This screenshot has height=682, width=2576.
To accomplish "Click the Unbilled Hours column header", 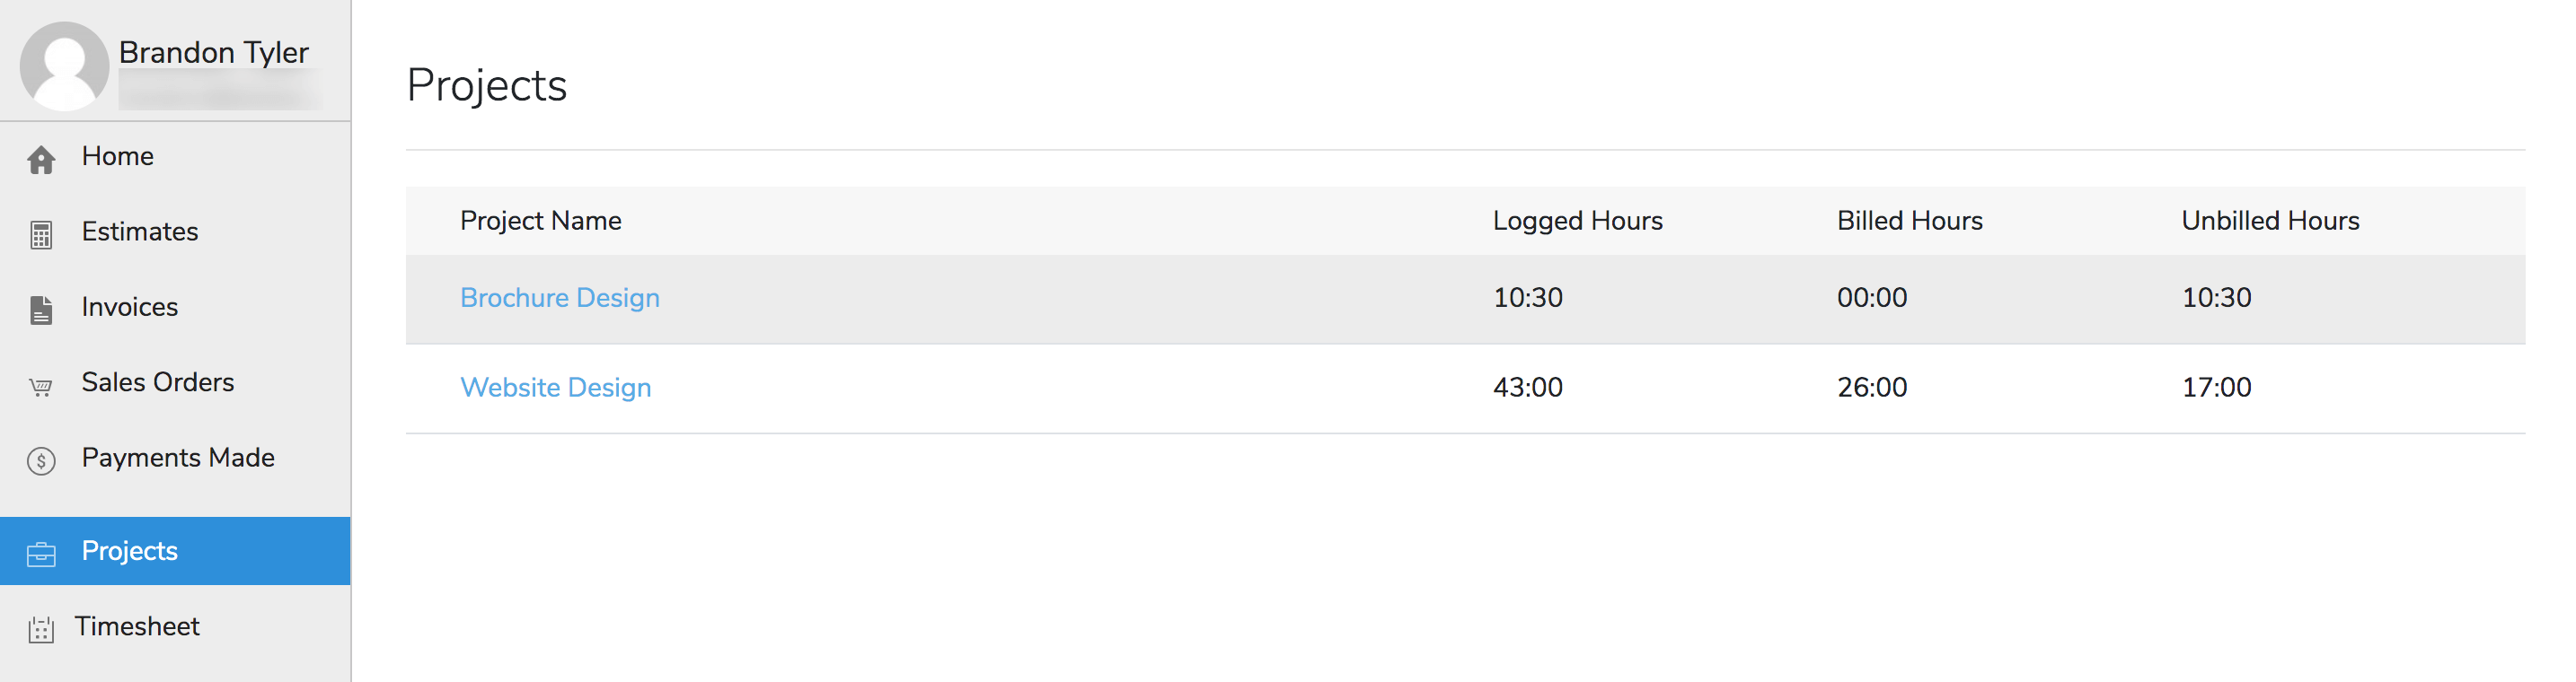I will 2270,221.
